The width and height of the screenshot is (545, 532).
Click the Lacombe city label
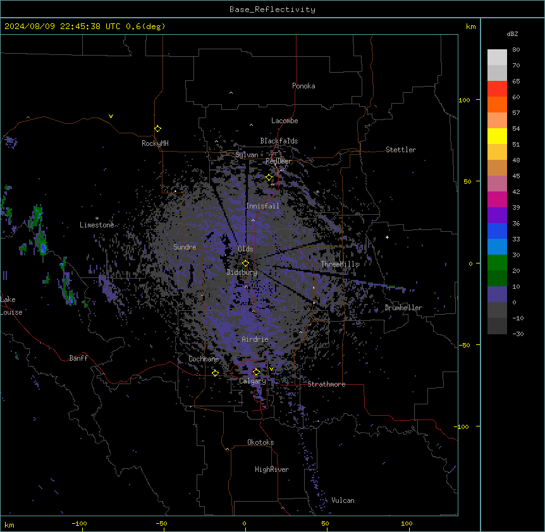[x=285, y=121]
